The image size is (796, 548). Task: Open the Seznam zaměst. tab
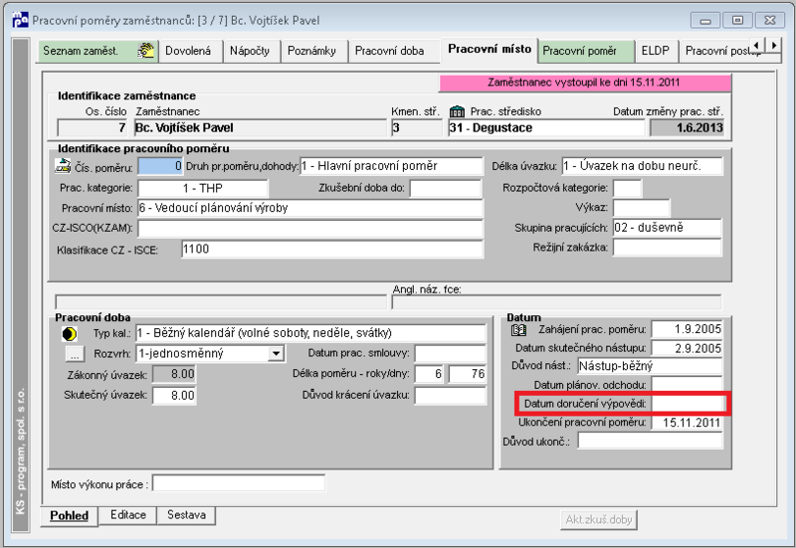point(98,51)
